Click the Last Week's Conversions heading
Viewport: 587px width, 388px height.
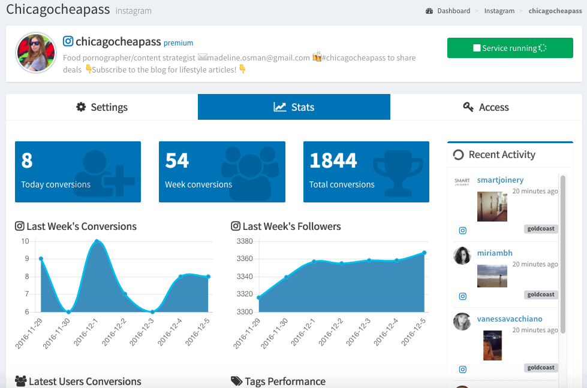pyautogui.click(x=82, y=226)
